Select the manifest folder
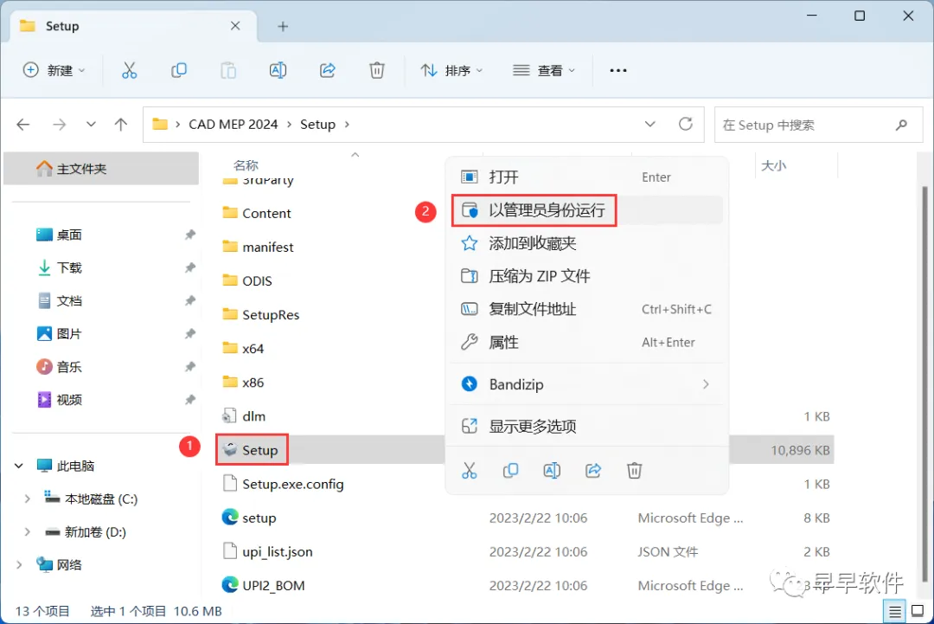 point(258,247)
